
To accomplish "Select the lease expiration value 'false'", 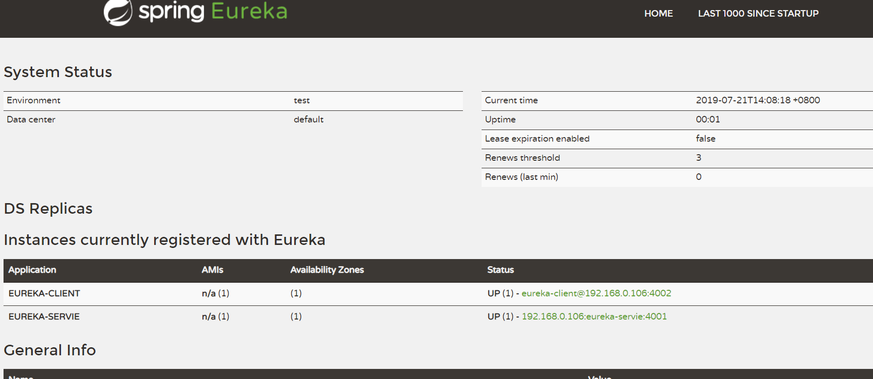I will (x=706, y=139).
